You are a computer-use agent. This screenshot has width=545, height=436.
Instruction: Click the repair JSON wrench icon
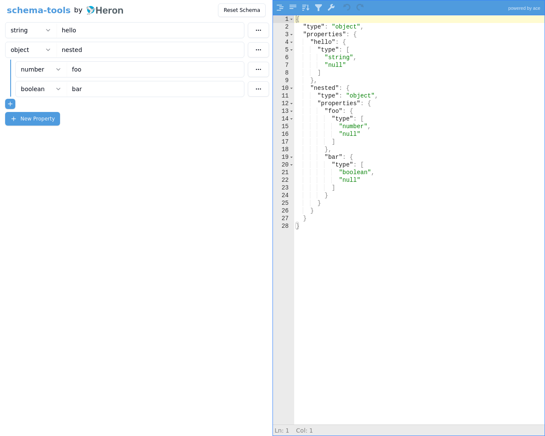point(331,8)
